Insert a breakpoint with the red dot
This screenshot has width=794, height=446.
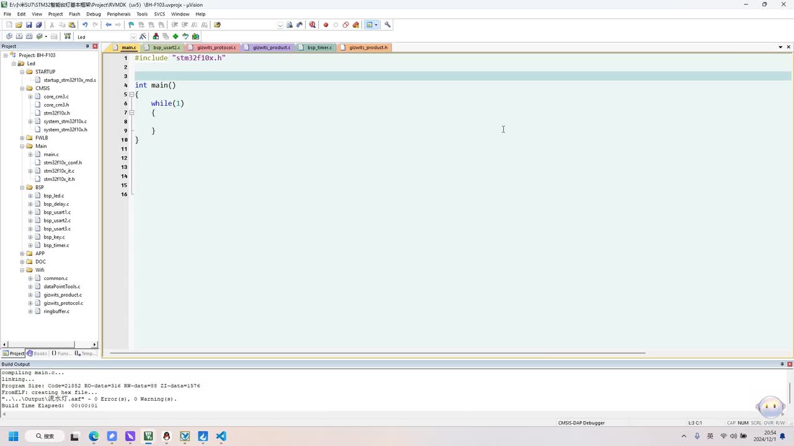pos(326,25)
